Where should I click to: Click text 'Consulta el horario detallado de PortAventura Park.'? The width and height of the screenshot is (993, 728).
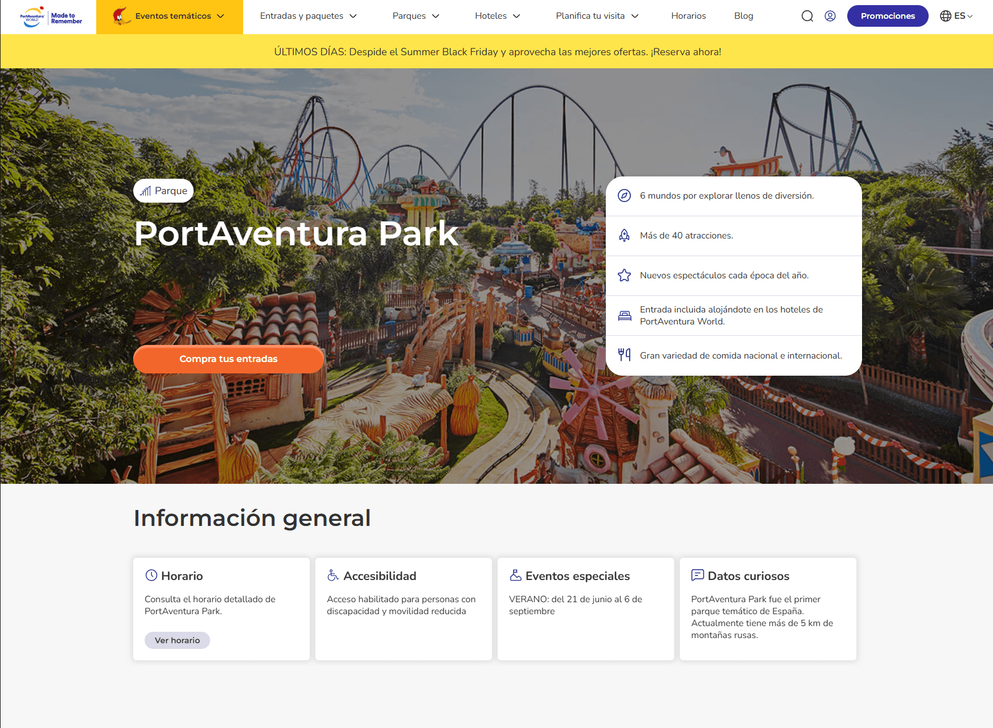click(x=210, y=605)
